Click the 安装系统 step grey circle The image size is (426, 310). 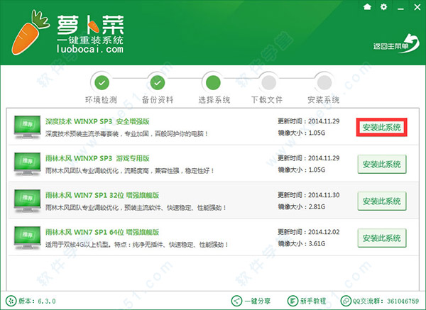[324, 82]
